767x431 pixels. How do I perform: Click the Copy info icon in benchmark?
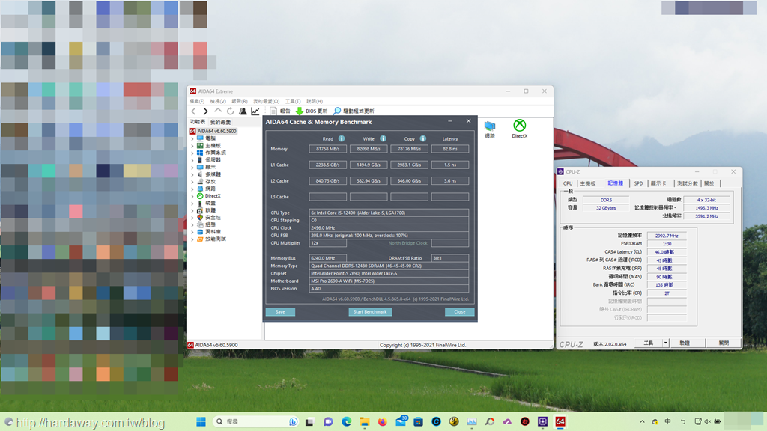click(x=423, y=138)
